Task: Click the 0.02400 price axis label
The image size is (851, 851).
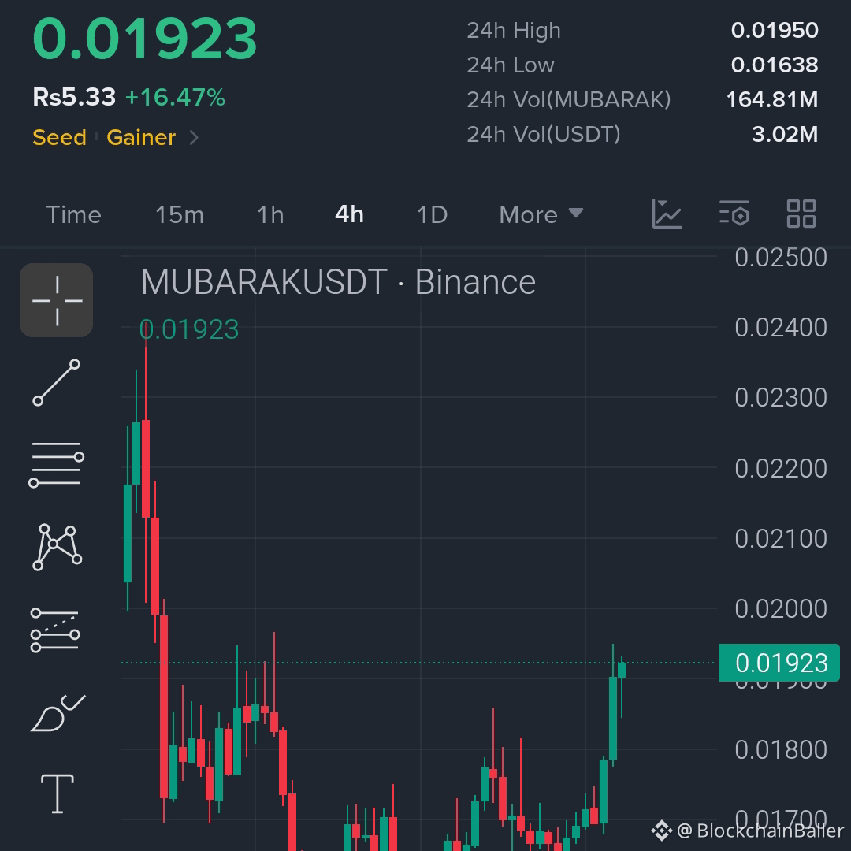Action: click(780, 328)
